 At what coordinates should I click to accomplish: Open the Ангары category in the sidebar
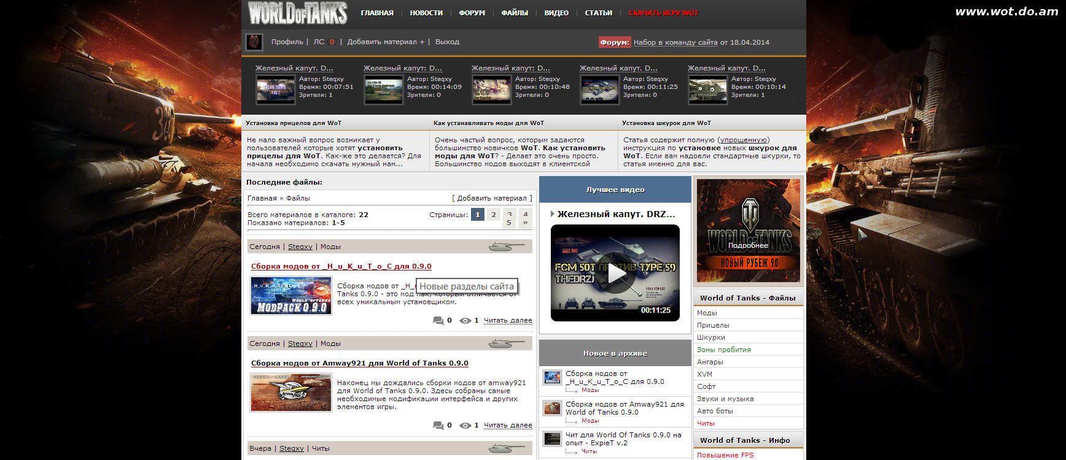pyautogui.click(x=710, y=362)
